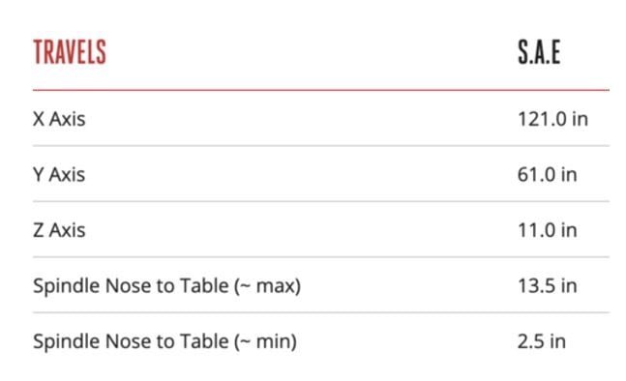Click the gray divider below Y Axis row
This screenshot has width=626, height=381.
pos(321,201)
